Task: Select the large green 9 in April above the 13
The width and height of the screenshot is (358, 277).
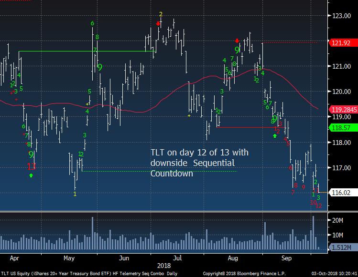Action: coord(31,154)
